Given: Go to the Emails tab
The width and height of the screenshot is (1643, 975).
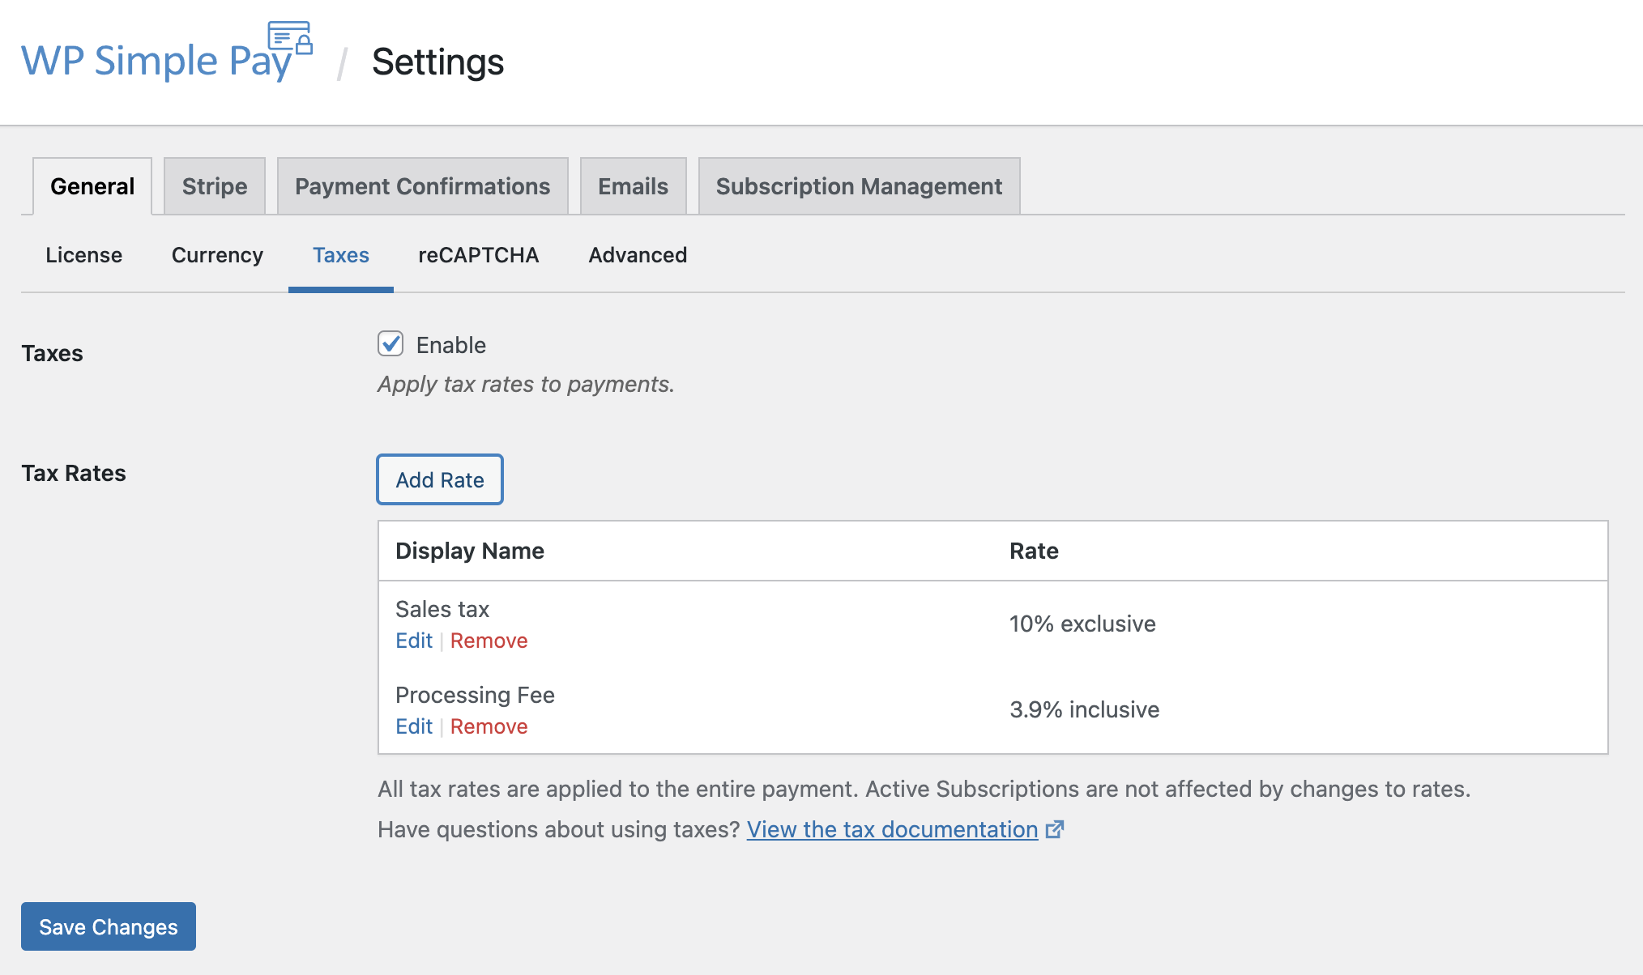Looking at the screenshot, I should pos(634,186).
